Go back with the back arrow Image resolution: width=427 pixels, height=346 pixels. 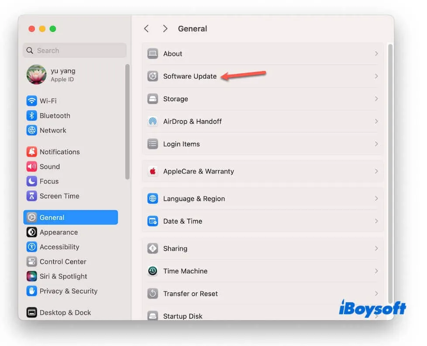(147, 28)
